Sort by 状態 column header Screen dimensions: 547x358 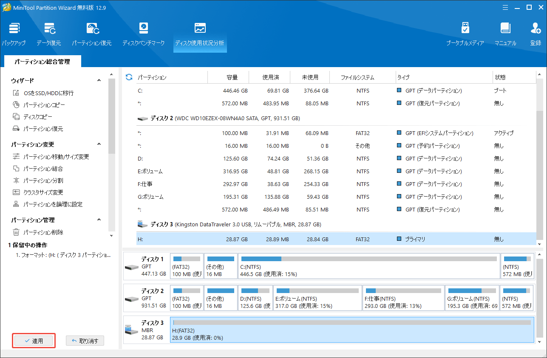pyautogui.click(x=513, y=77)
